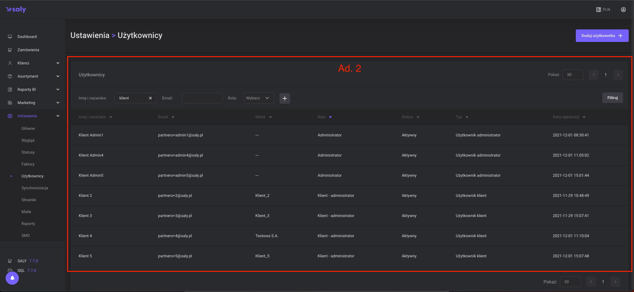The width and height of the screenshot is (634, 292).
Task: Click the Dodaj użytkownika button
Action: 602,36
